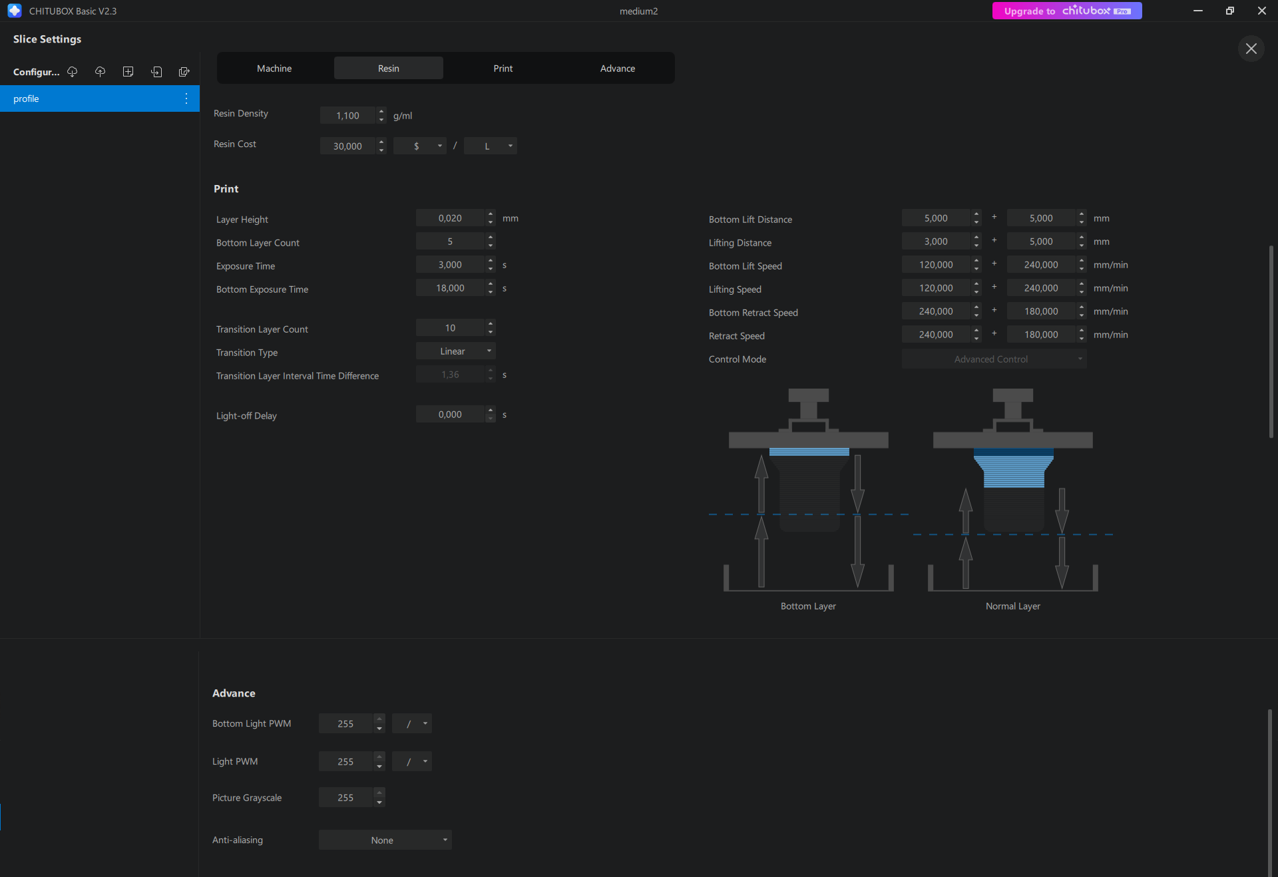Click the upper settings panel scrollbar
This screenshot has width=1278, height=877.
1271,341
